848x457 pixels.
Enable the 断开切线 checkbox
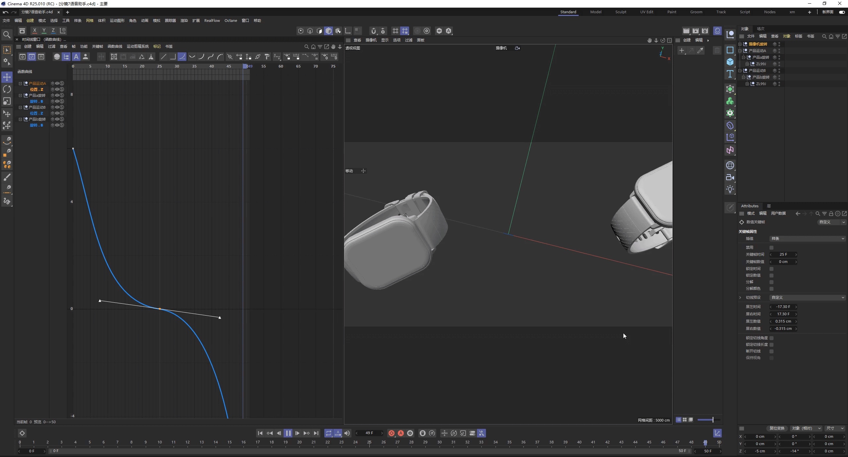point(771,351)
